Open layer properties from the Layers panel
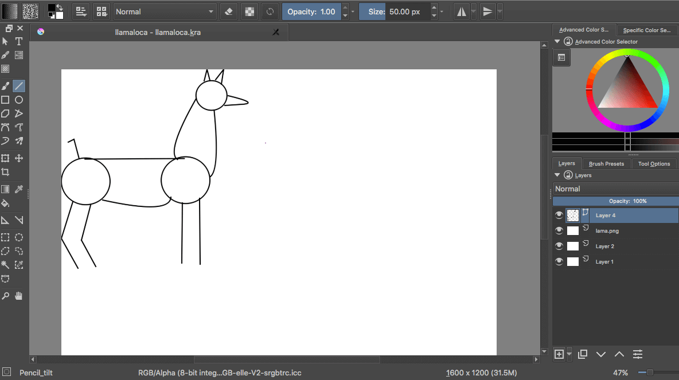The height and width of the screenshot is (380, 679). [x=637, y=354]
